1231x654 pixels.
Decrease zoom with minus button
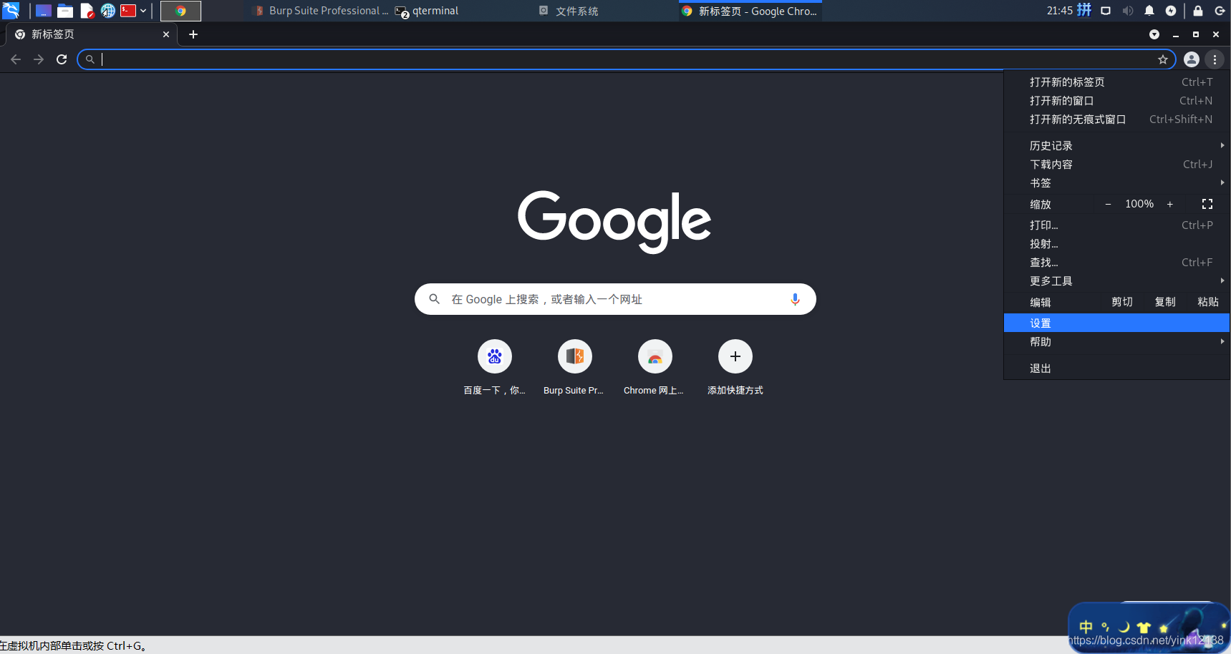[x=1108, y=205]
